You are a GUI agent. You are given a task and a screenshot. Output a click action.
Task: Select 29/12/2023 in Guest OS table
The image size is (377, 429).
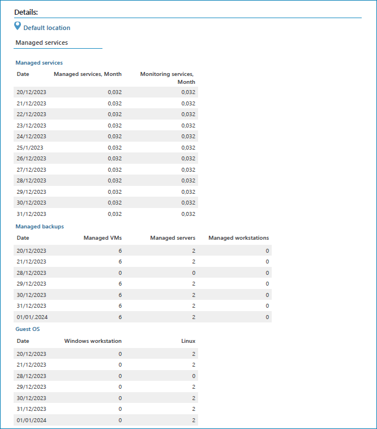(32, 387)
